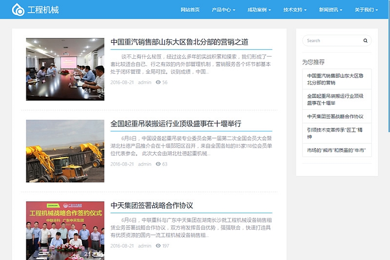The height and width of the screenshot is (260, 390).
Task: Click the excerpt starting 谈不上有什么秘笈
Action: tap(191, 64)
